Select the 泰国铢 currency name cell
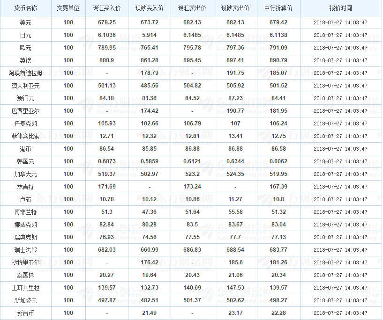This screenshot has width=383, height=320. coord(26,276)
